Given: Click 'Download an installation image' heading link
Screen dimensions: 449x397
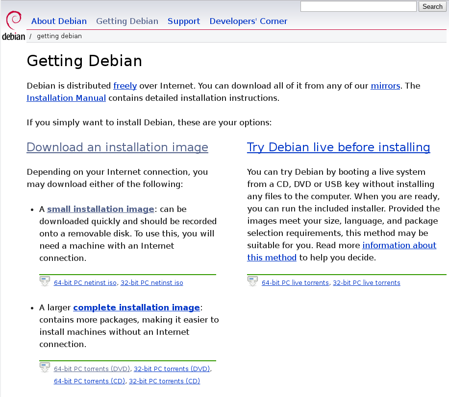Looking at the screenshot, I should [117, 147].
